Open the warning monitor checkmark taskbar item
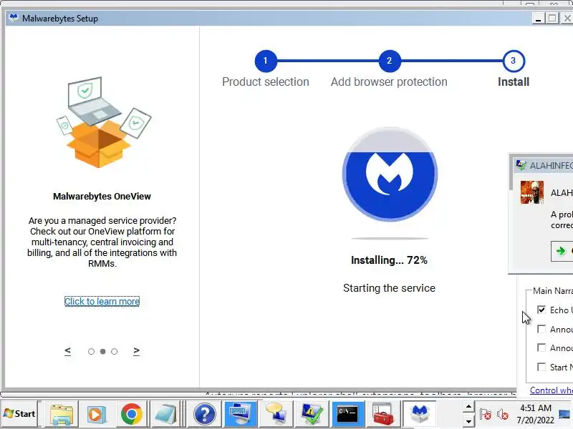Screen dimensions: 573x429 (x=312, y=415)
